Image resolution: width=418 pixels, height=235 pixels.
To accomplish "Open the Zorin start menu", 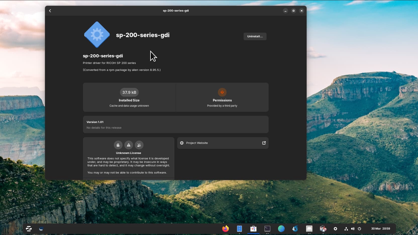I will (x=29, y=229).
